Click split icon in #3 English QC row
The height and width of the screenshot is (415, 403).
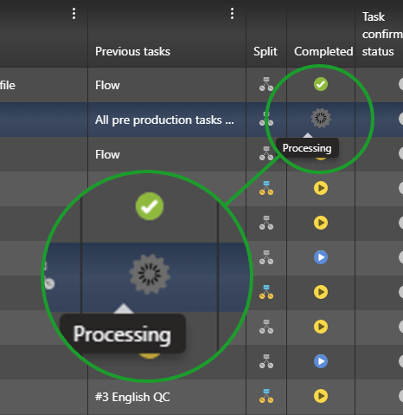266,396
